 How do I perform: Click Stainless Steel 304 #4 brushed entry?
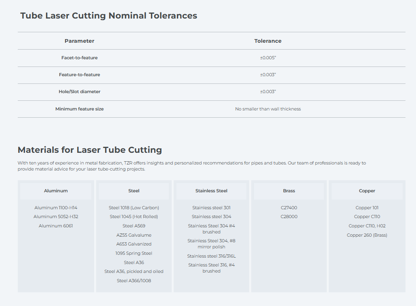pyautogui.click(x=211, y=229)
